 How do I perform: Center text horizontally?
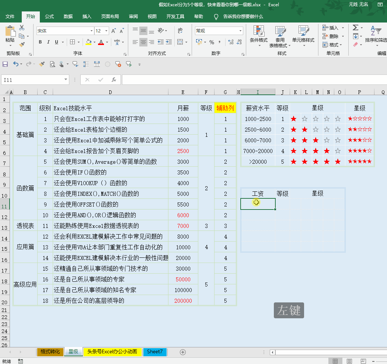(143, 42)
